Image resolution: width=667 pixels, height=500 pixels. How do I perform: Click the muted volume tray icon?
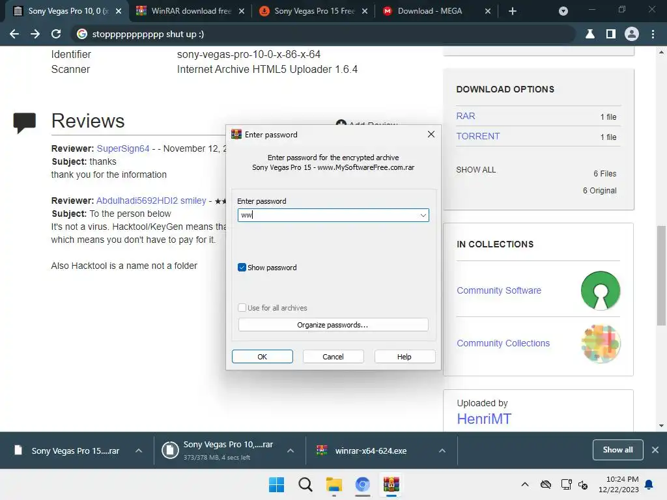[583, 484]
